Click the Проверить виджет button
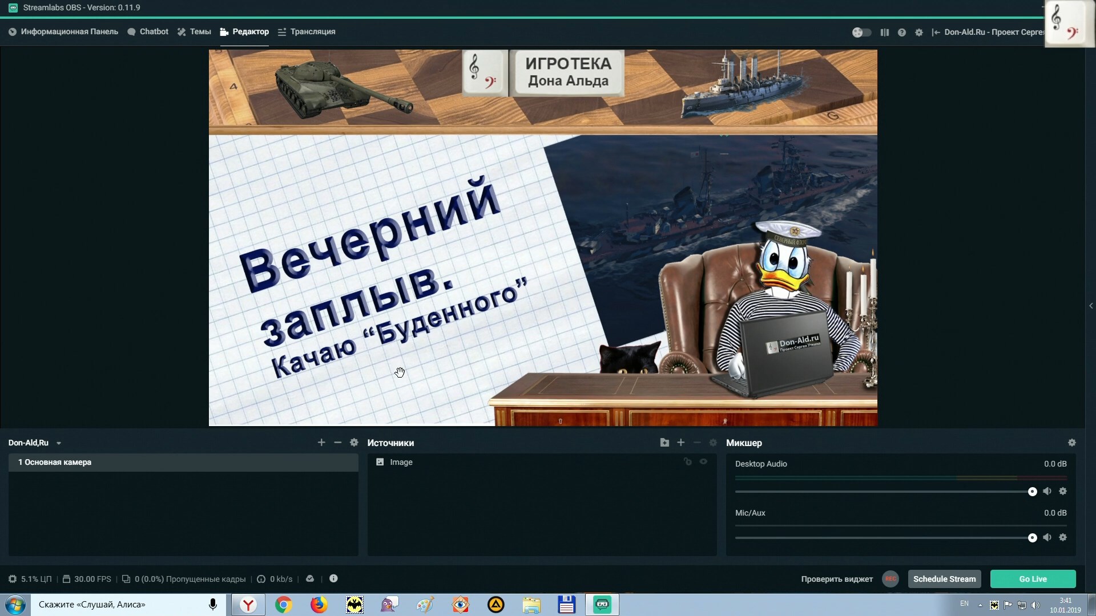 [x=837, y=579]
